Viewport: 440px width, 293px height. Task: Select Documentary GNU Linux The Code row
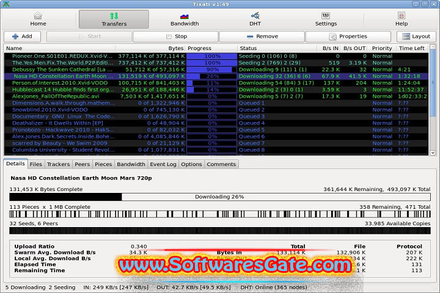pos(216,117)
